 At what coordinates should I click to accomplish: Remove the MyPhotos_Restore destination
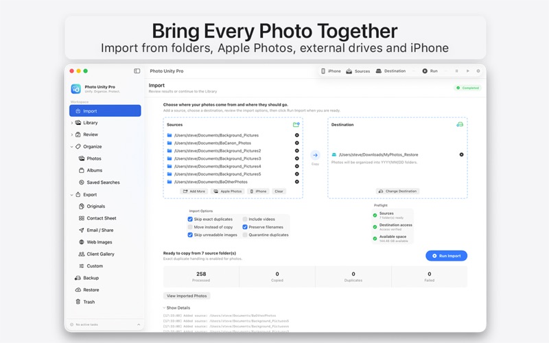coord(461,155)
